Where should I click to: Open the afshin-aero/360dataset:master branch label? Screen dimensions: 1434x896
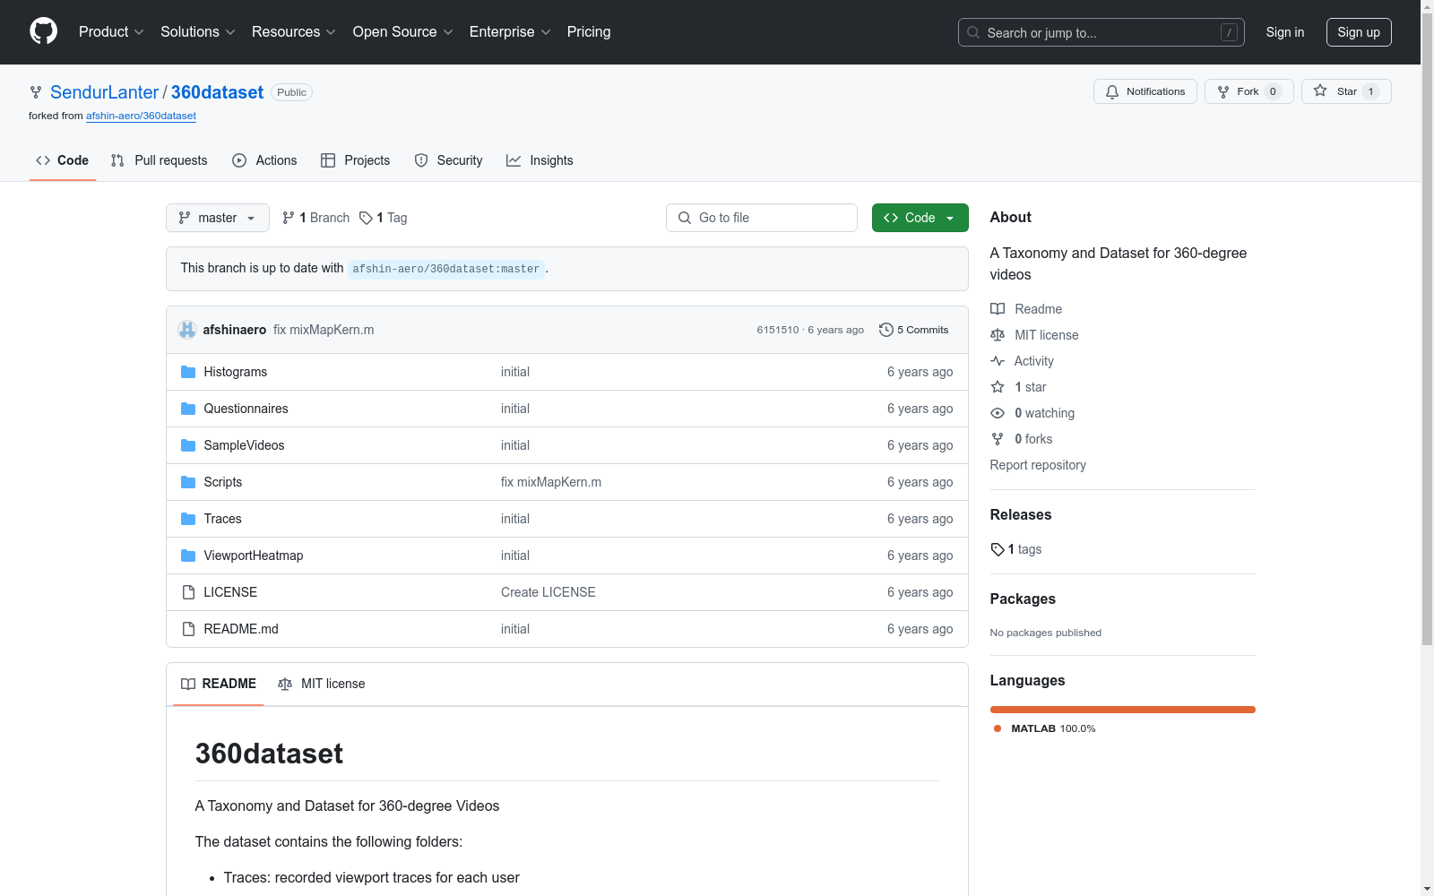[446, 269]
